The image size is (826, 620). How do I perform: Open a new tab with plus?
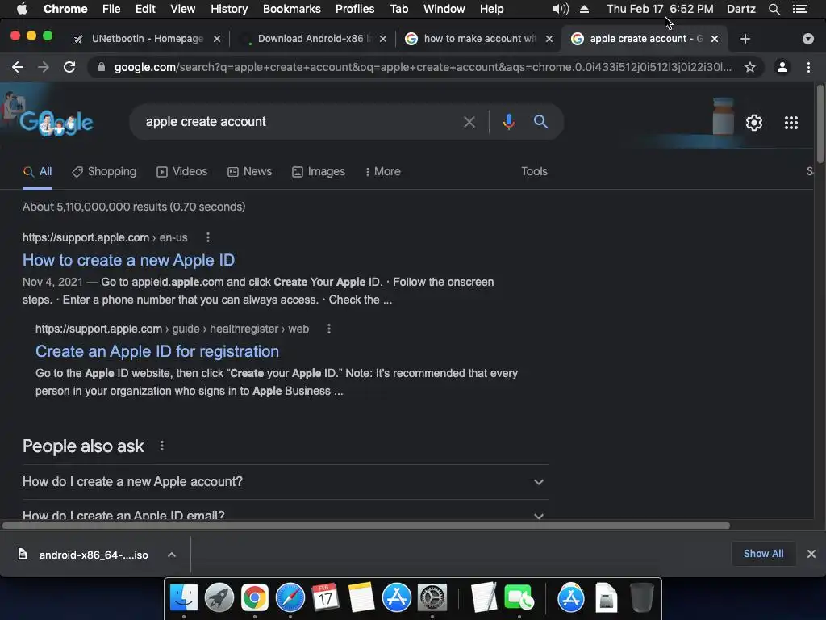tap(745, 39)
